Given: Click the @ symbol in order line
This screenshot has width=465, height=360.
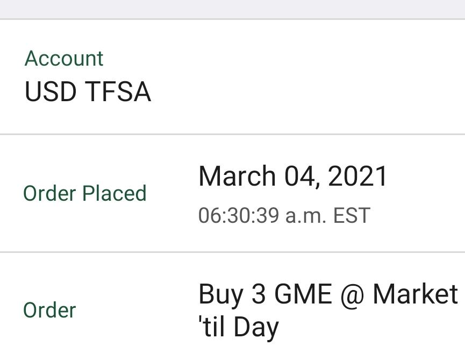Looking at the screenshot, I should click(352, 294).
